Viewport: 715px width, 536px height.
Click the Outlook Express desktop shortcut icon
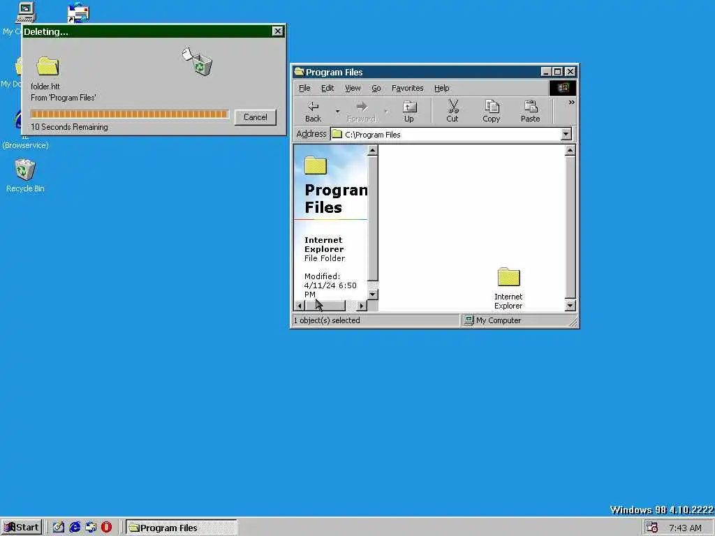click(x=78, y=13)
